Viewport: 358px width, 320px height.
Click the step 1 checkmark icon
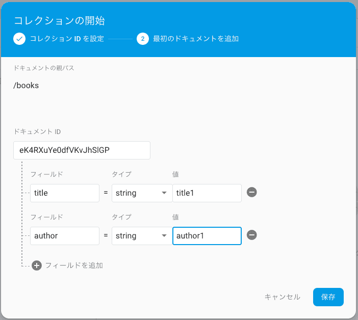(x=19, y=39)
